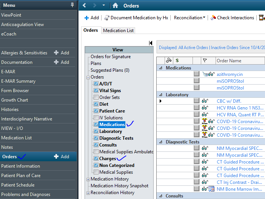Click the Document Medication by Hx icon
This screenshot has height=199, width=265.
click(x=107, y=18)
